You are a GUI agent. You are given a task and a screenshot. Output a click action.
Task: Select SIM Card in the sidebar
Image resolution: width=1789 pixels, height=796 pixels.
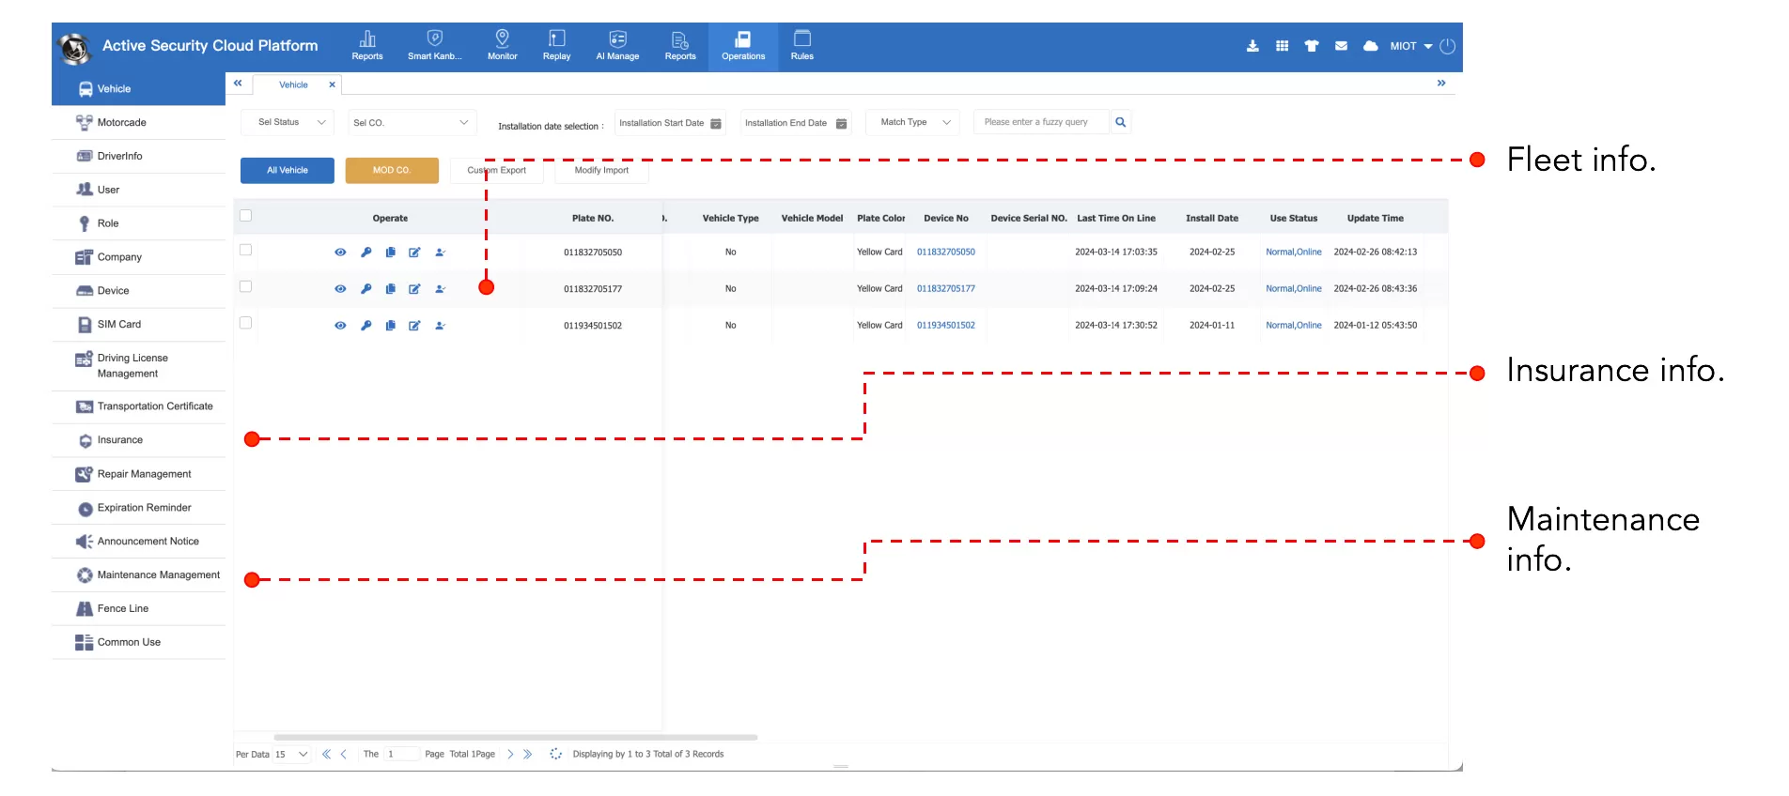point(139,325)
